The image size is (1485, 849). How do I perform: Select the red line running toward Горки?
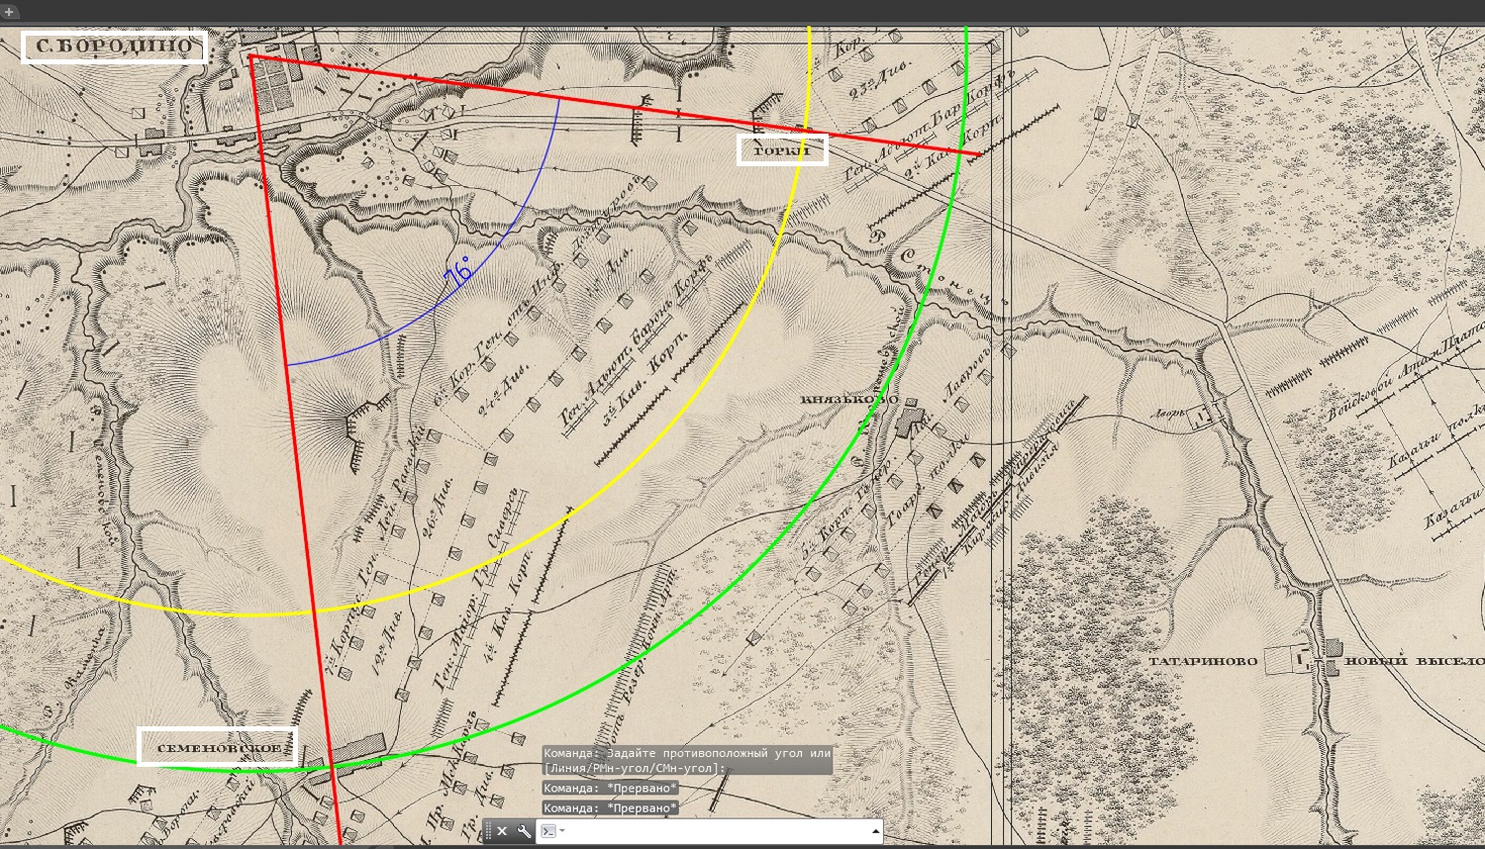614,105
